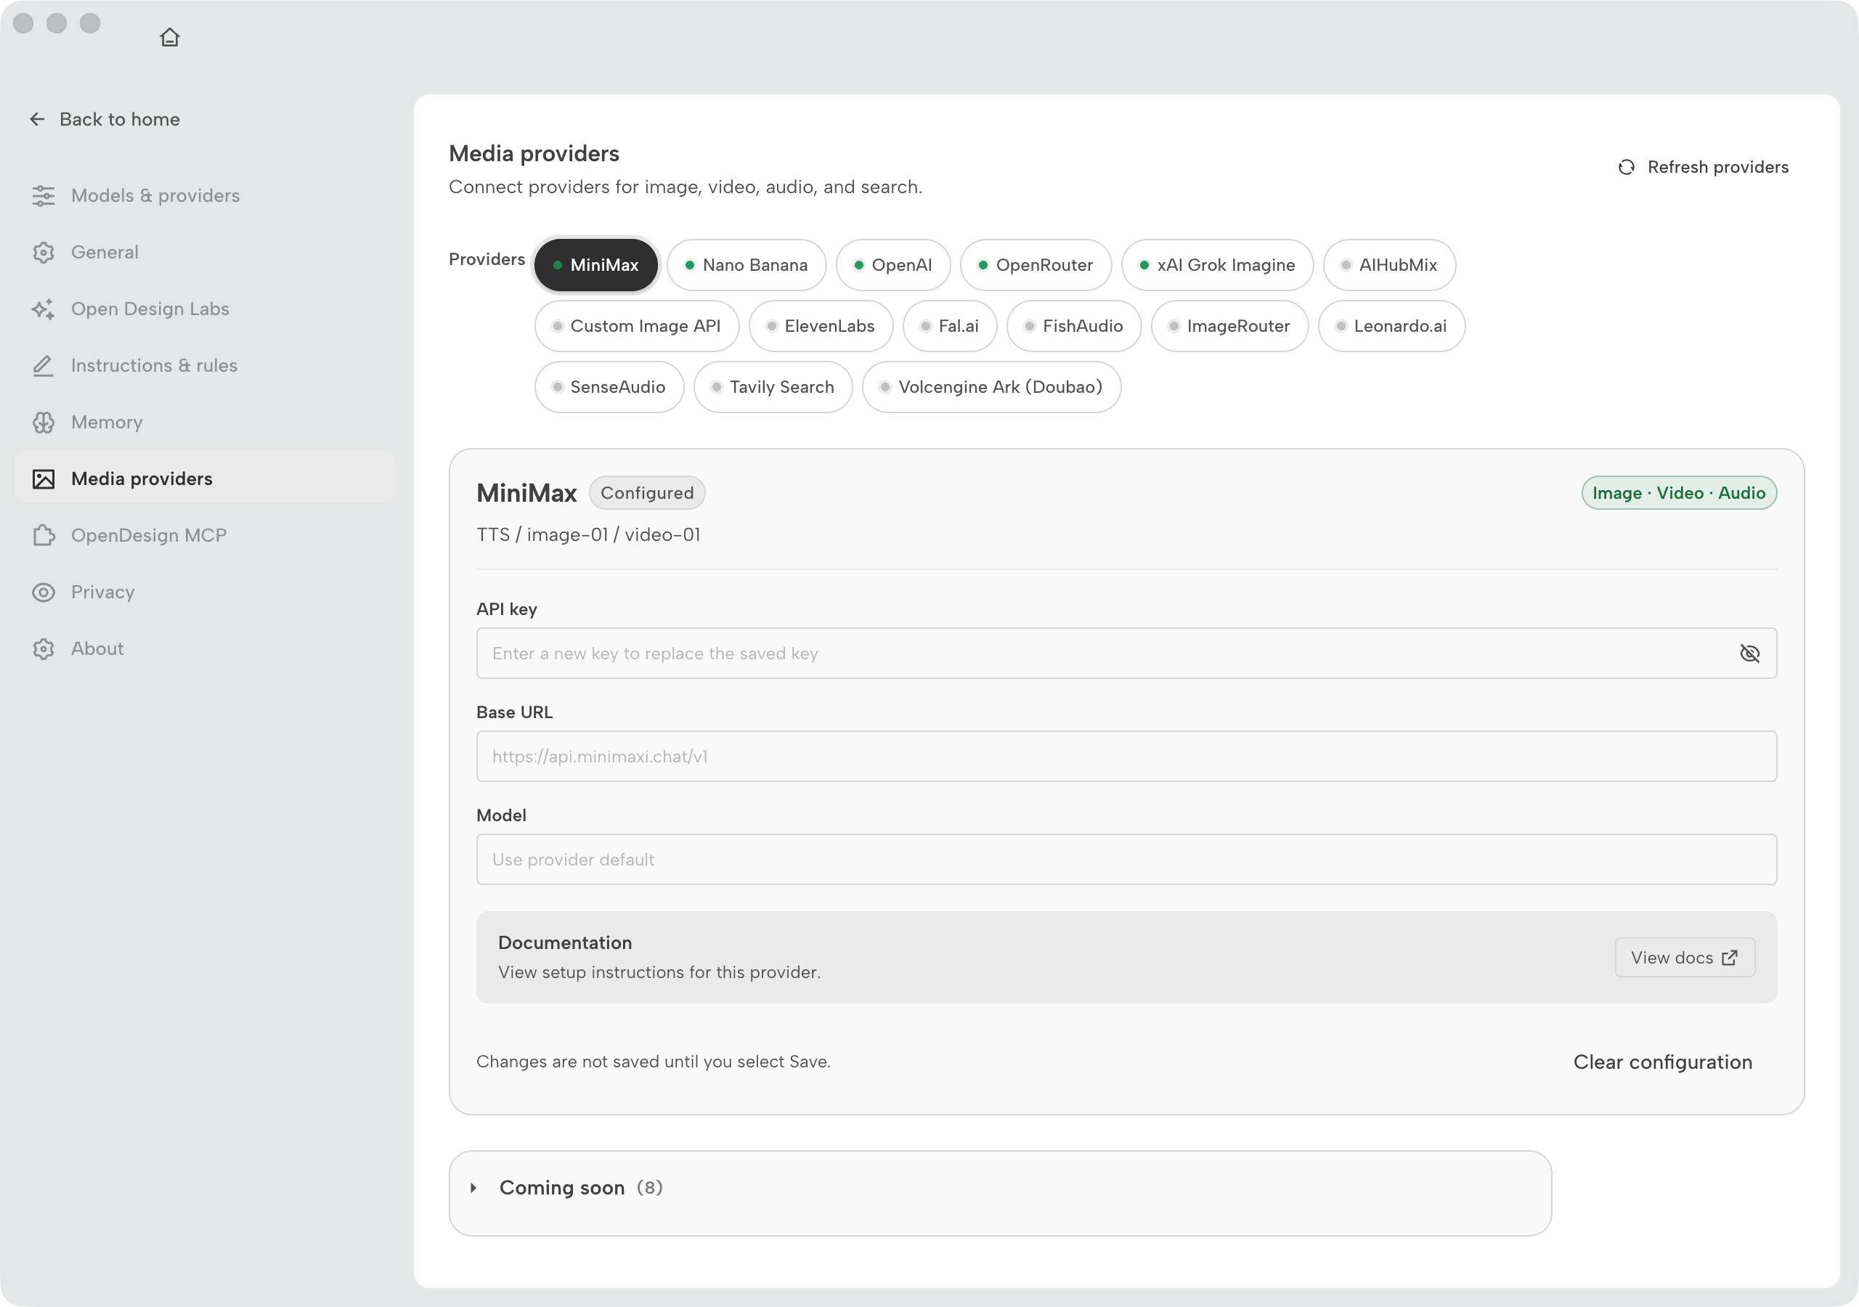Open OpenDesign MCP page

click(x=204, y=535)
